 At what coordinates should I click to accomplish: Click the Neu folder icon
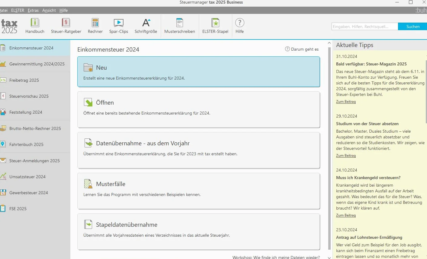[88, 68]
